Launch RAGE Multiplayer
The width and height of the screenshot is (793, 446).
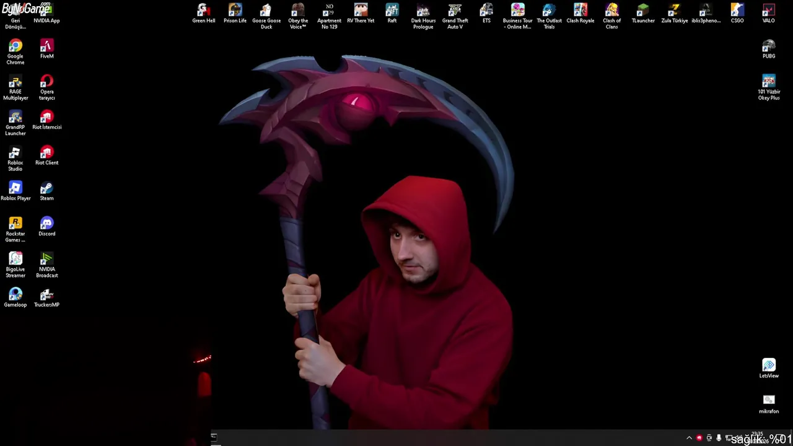click(15, 87)
